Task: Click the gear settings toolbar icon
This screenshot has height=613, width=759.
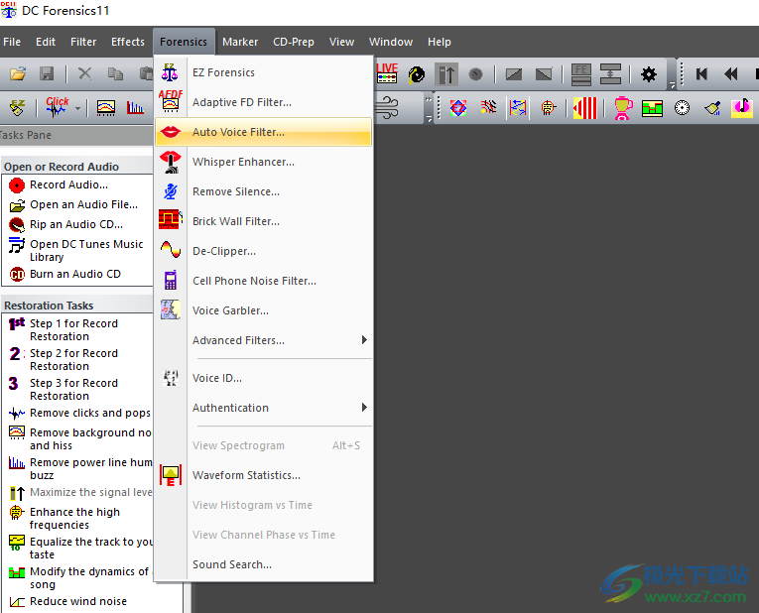Action: (649, 74)
